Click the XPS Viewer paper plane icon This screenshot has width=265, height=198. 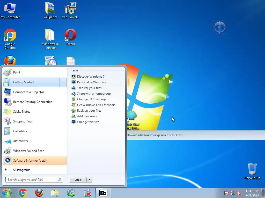pyautogui.click(x=8, y=142)
